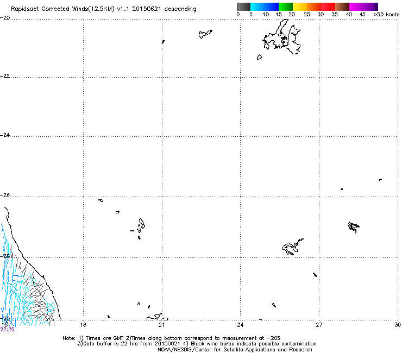The height and width of the screenshot is (353, 402).
Task: Click the orange 25–30 knots color segment
Action: click(x=314, y=7)
